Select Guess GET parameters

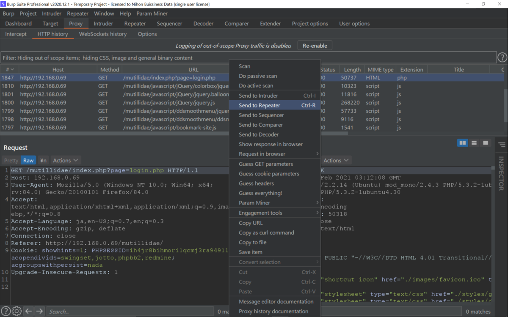(x=274, y=164)
